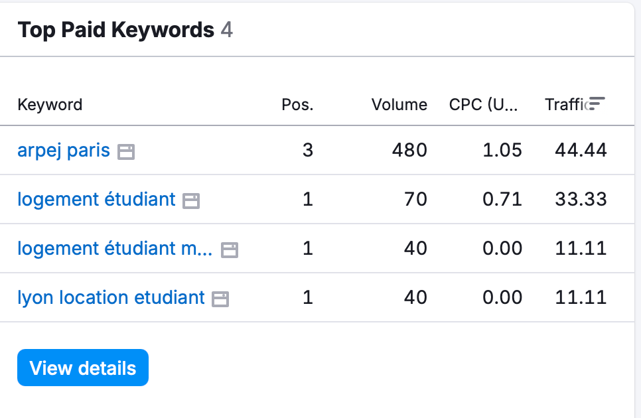Open the "arpej paris" keyword link
This screenshot has height=418, width=641.
[63, 150]
